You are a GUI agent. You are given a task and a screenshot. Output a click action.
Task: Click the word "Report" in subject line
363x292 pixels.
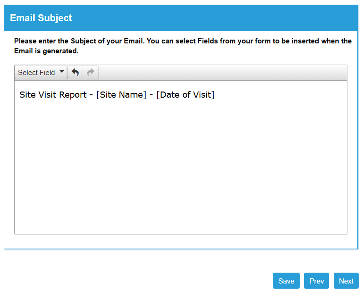click(73, 95)
